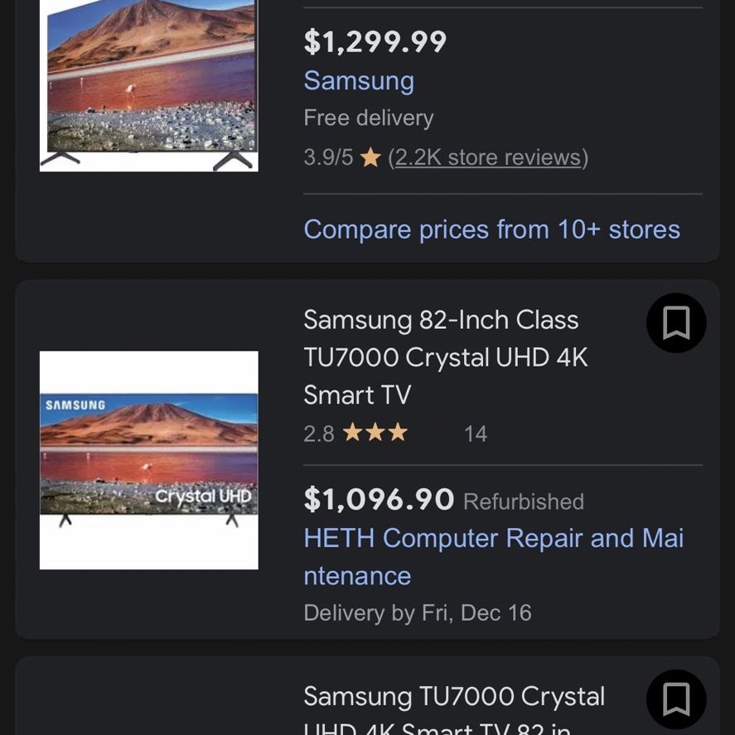Screen dimensions: 735x735
Task: Click the Free delivery text
Action: pyautogui.click(x=369, y=118)
